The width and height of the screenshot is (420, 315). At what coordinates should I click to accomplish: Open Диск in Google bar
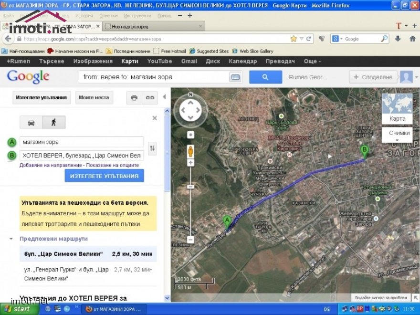tap(213, 62)
